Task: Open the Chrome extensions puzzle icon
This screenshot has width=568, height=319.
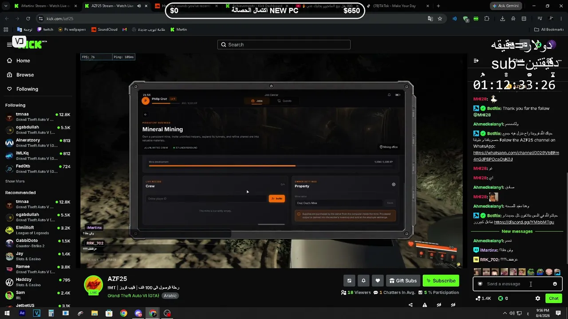Action: pos(487,19)
